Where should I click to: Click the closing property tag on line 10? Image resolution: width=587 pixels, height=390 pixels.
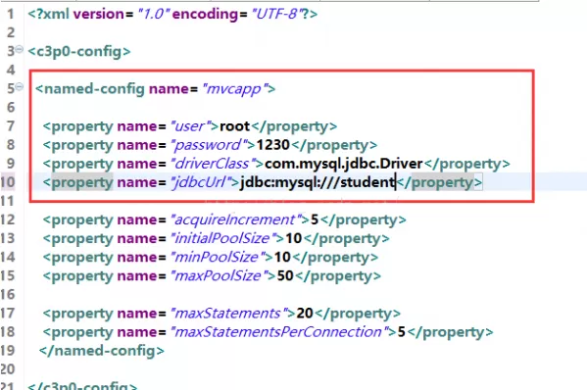click(x=439, y=182)
